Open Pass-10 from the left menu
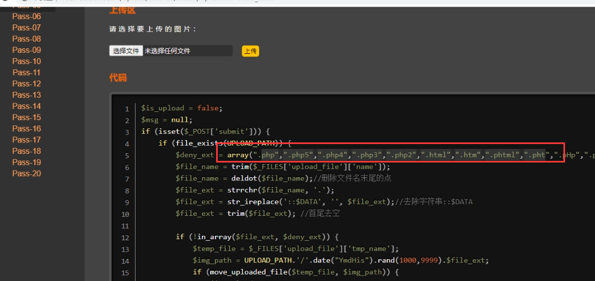The width and height of the screenshot is (595, 281). click(27, 61)
